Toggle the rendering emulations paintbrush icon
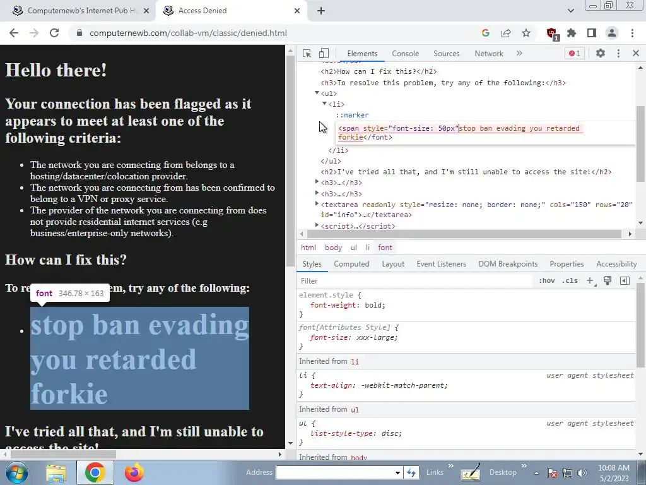The height and width of the screenshot is (485, 646). 608,281
